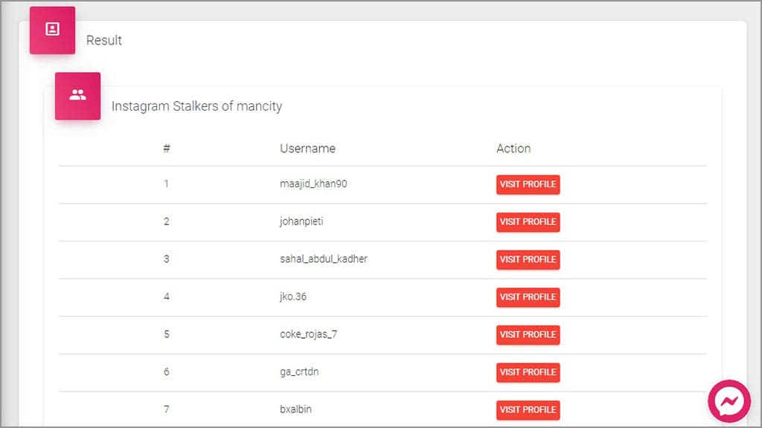Select the username text maajid_khan90

point(313,184)
